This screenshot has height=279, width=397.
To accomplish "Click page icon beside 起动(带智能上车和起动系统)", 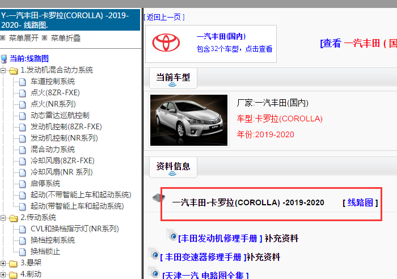I will (x=23, y=207).
